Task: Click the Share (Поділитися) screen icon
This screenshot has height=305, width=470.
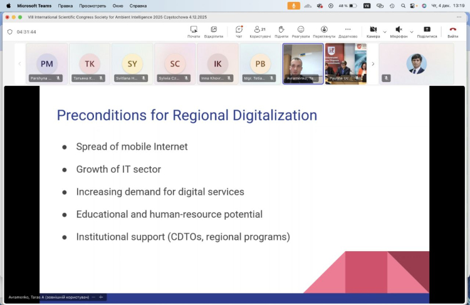Action: 427,31
